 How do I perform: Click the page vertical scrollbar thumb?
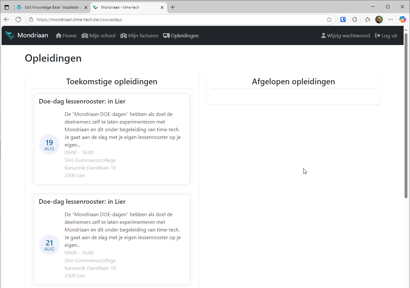[x=406, y=116]
